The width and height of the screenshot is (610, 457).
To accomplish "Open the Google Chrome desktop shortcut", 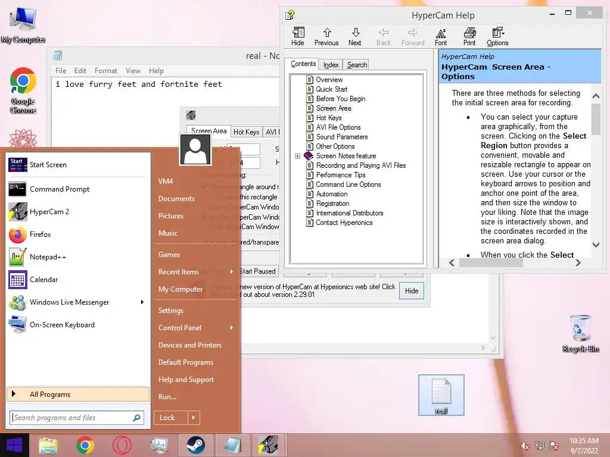I will coord(23,90).
